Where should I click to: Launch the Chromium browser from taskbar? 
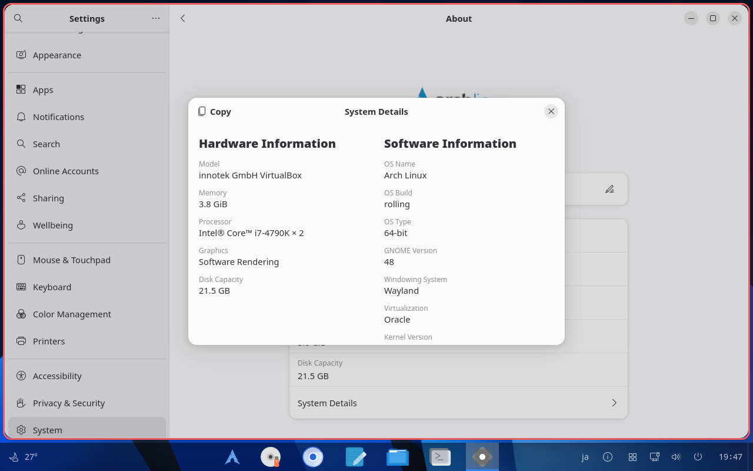[313, 457]
